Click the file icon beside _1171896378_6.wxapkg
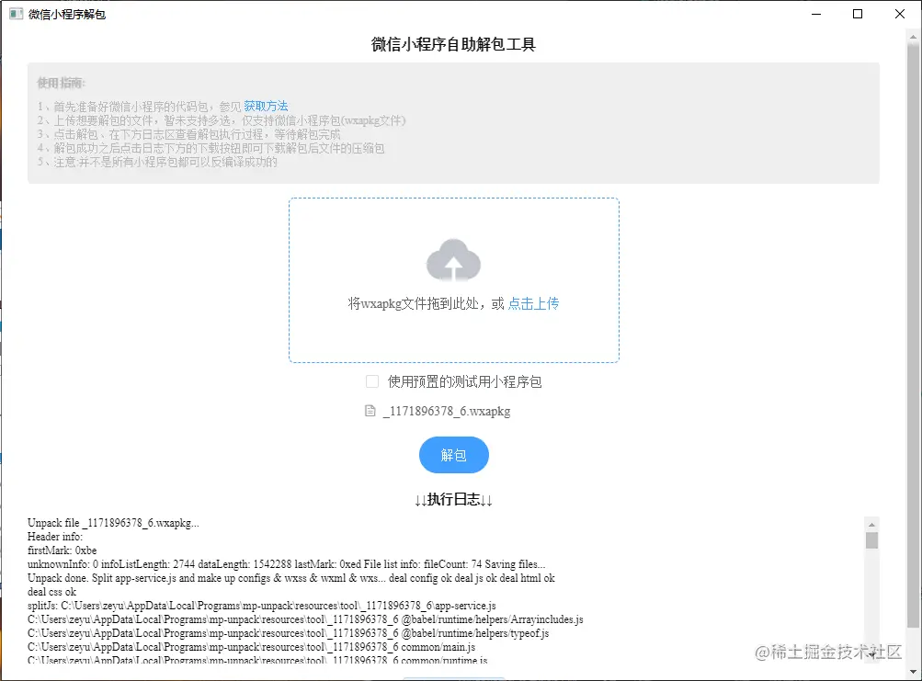 click(370, 411)
